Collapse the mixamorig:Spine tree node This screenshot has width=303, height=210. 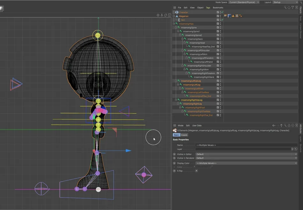pyautogui.click(x=176, y=28)
